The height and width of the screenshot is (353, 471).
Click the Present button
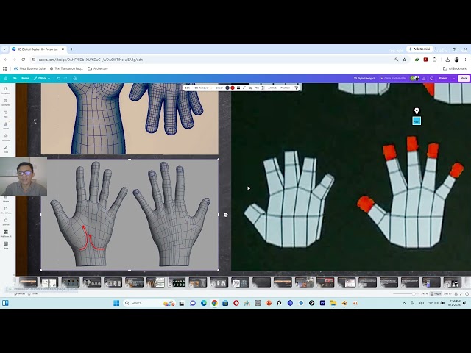[443, 79]
